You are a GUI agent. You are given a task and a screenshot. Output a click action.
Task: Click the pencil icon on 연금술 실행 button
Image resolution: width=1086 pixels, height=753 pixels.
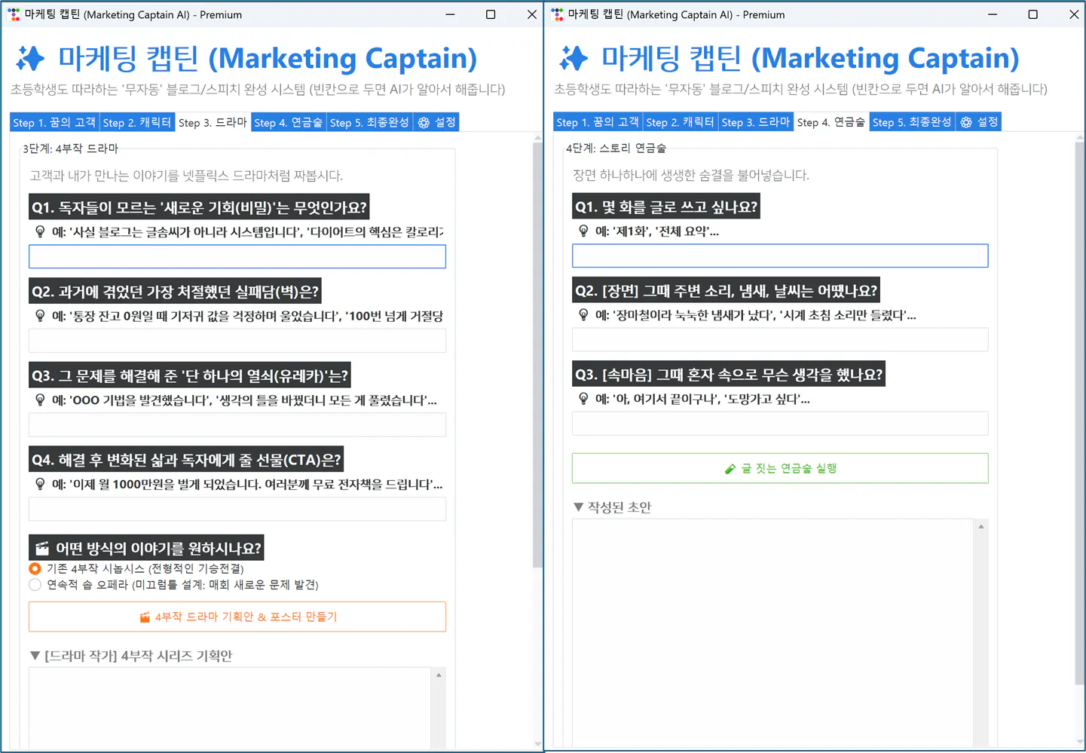click(x=730, y=467)
